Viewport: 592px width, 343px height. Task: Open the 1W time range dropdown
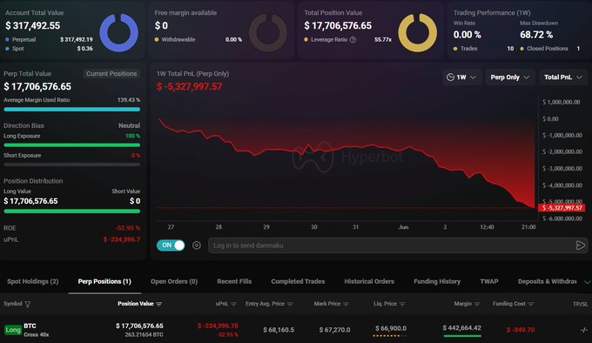pyautogui.click(x=462, y=77)
